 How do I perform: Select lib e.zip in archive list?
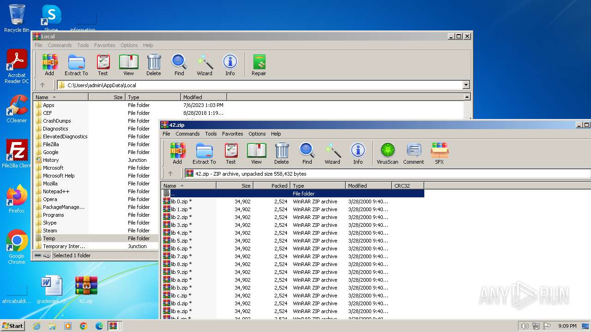(293, 311)
